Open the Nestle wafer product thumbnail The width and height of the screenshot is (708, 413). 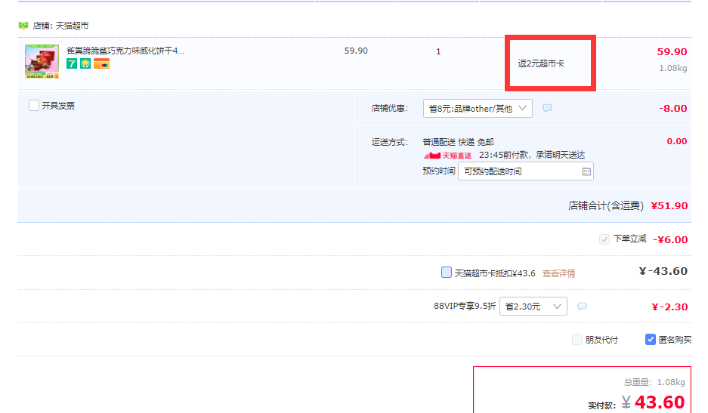42,61
